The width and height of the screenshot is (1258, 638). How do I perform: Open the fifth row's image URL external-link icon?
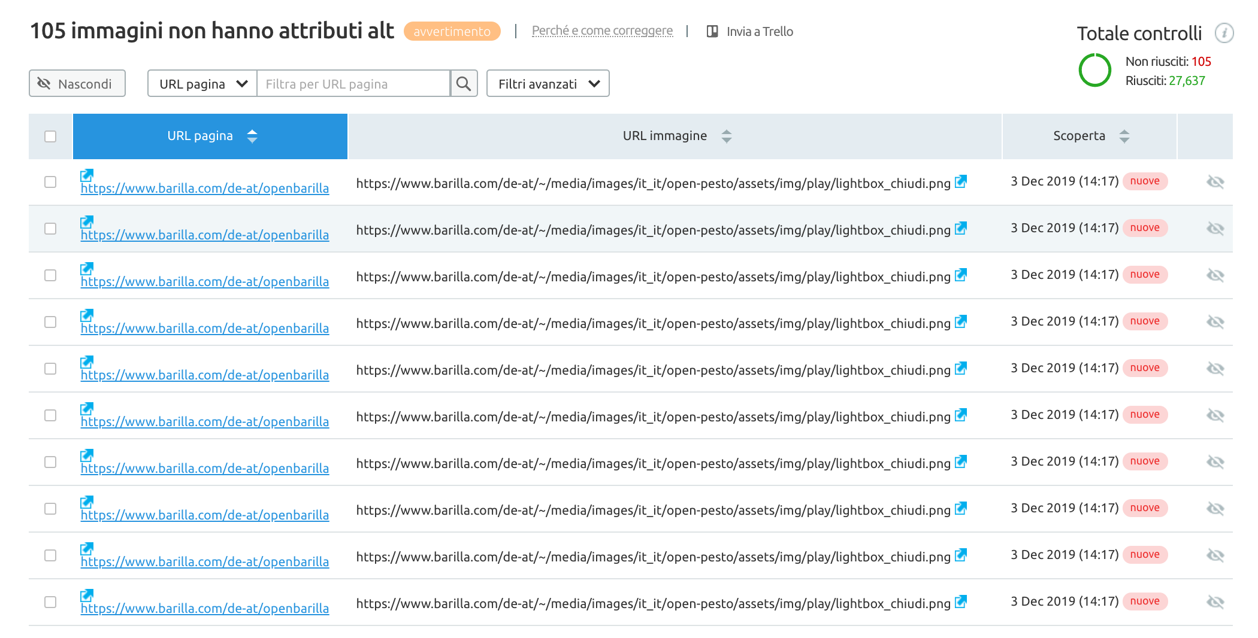(961, 368)
